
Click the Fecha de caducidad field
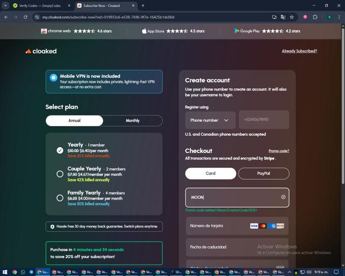[x=237, y=247]
